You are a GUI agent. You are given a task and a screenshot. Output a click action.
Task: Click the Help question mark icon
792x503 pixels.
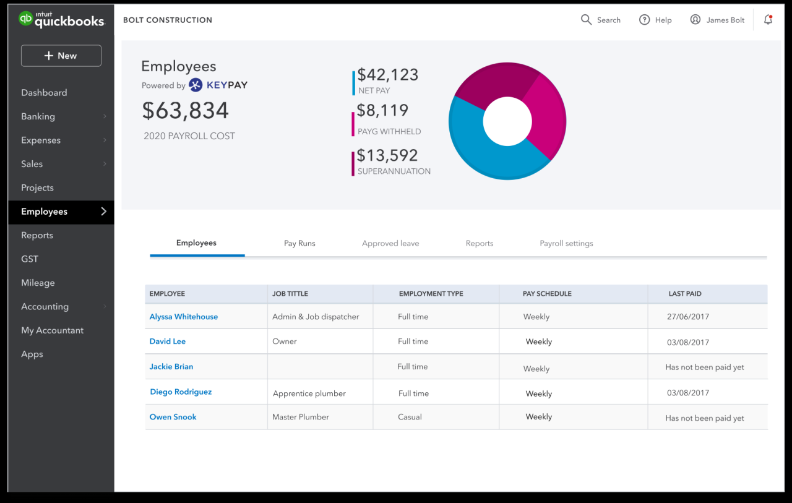click(x=644, y=20)
